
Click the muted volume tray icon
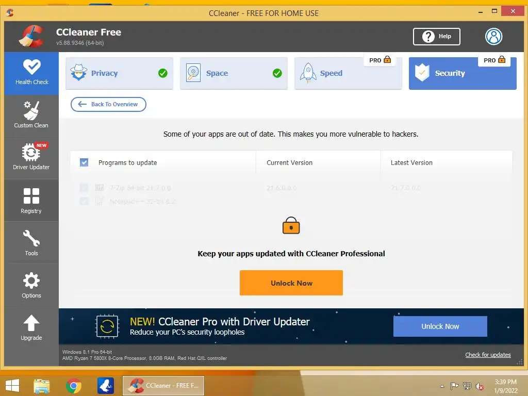[480, 386]
